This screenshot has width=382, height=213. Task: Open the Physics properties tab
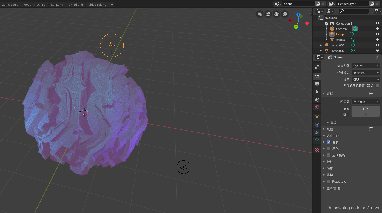point(317,125)
